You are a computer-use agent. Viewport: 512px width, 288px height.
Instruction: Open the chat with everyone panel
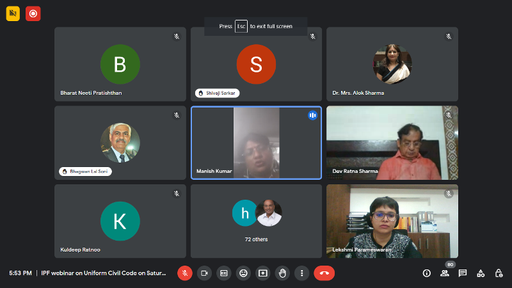tap(463, 273)
